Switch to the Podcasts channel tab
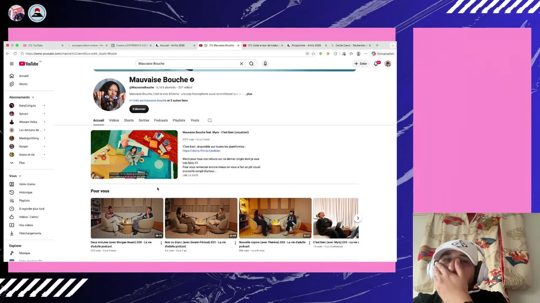Screen dimensions: 540x303 tap(161, 120)
